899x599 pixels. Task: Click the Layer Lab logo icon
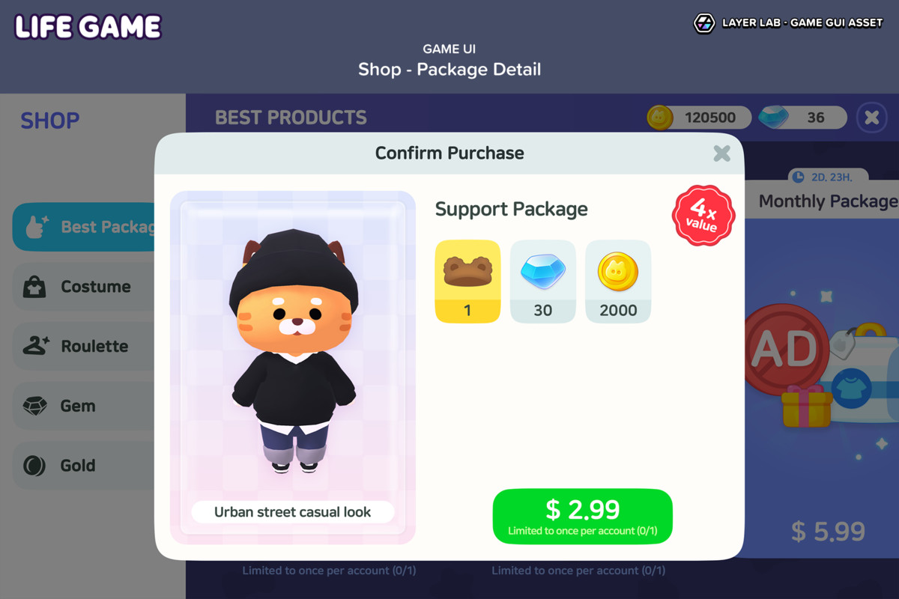pos(704,23)
